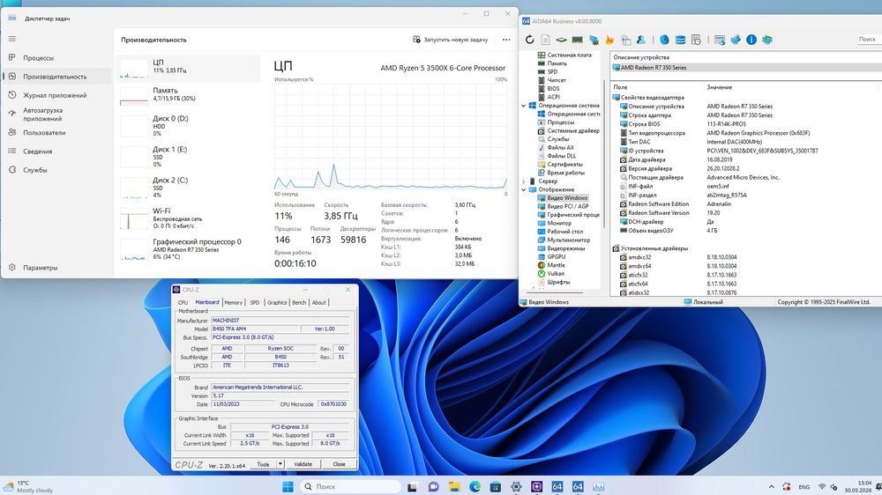Switch to CPU tab in CPU-Z
This screenshot has width=882, height=495.
(x=183, y=302)
